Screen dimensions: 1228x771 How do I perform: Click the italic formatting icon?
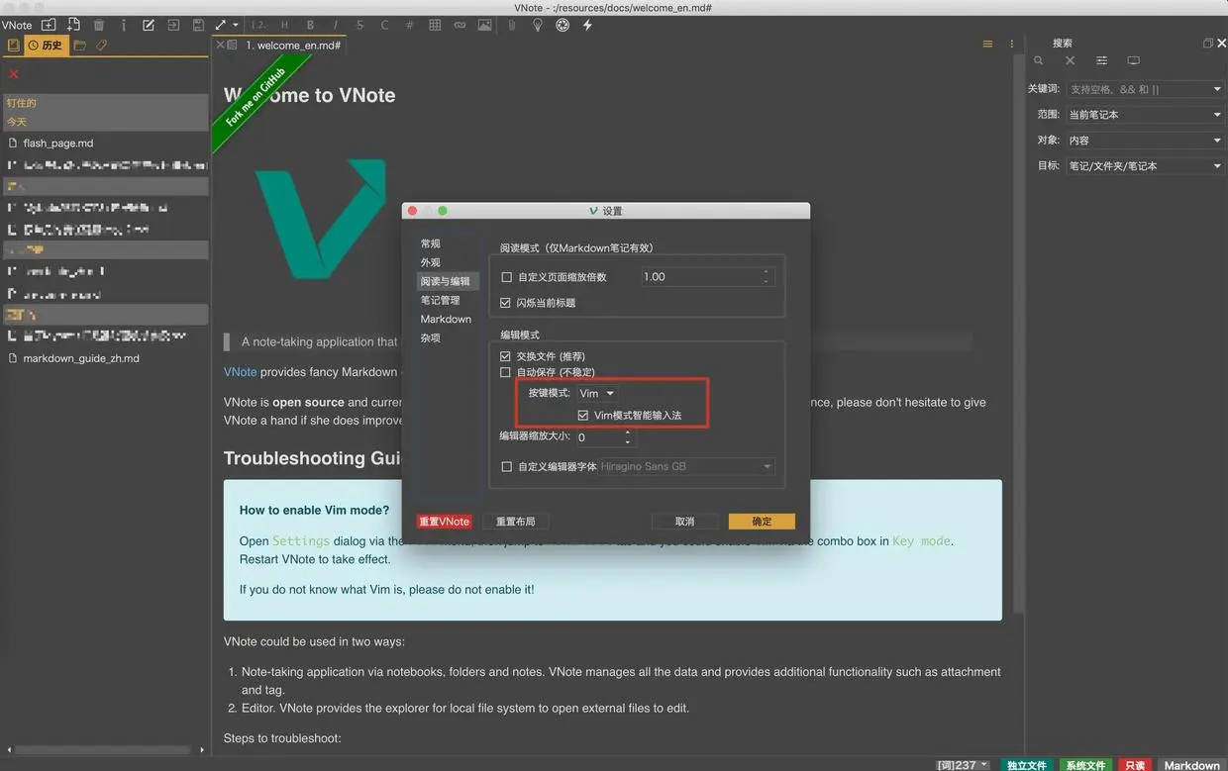point(335,25)
